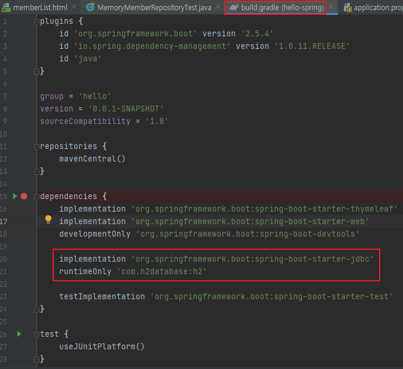This screenshot has height=369, width=403.
Task: Click the plugins keyword on line 1
Action: point(57,21)
